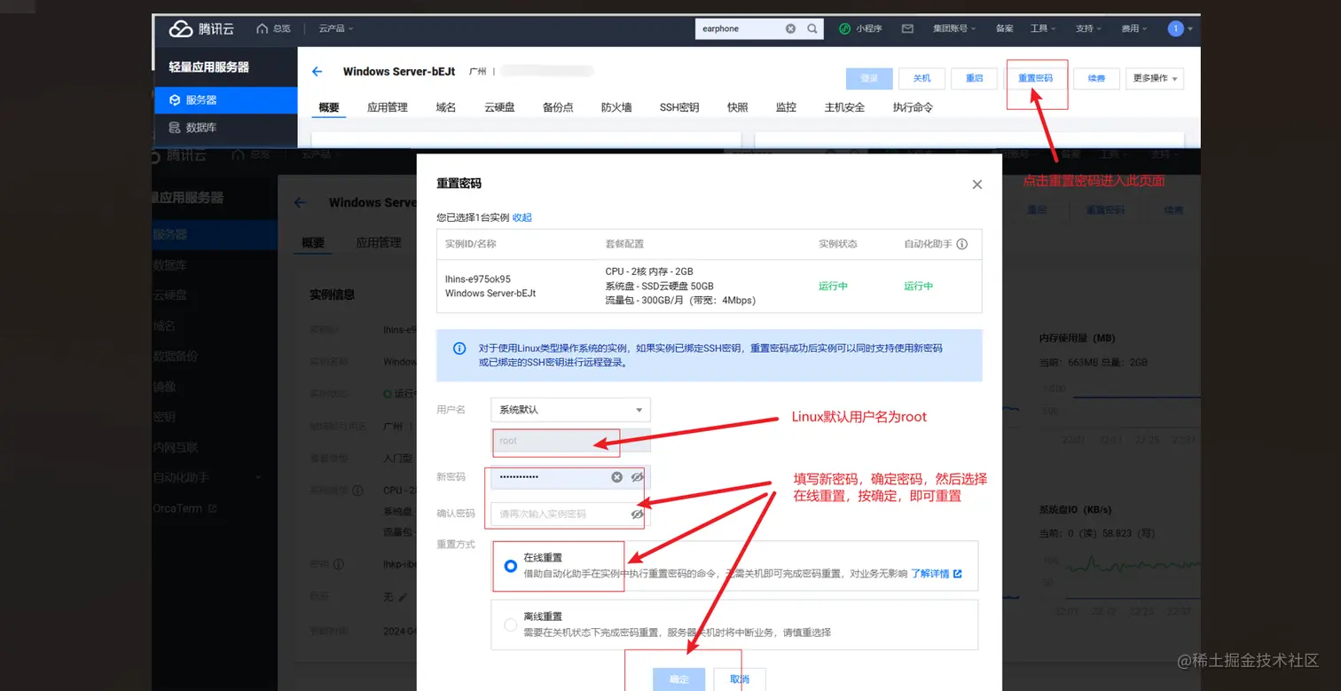Open the 快照 tab
The width and height of the screenshot is (1341, 691).
pyautogui.click(x=738, y=107)
